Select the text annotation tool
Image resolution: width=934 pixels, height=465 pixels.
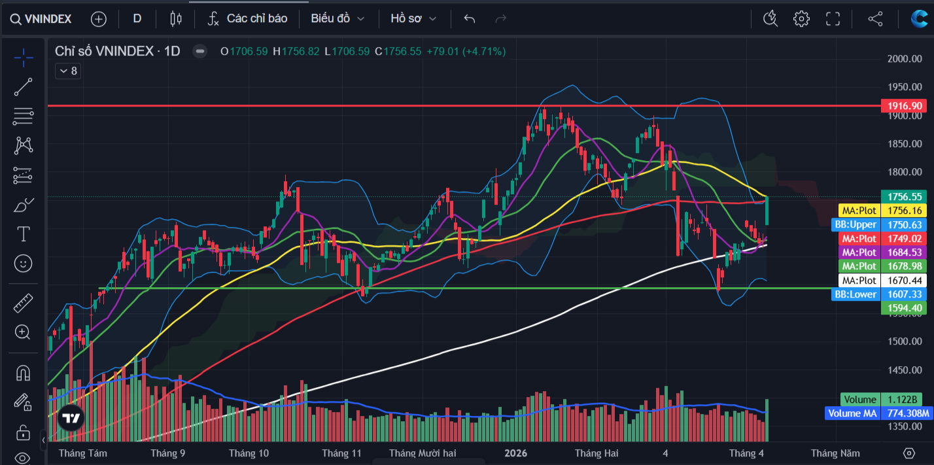coord(24,233)
